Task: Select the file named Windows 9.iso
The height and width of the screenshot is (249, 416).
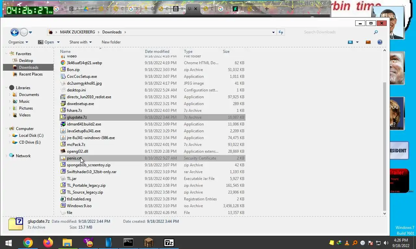Action: click(x=79, y=206)
